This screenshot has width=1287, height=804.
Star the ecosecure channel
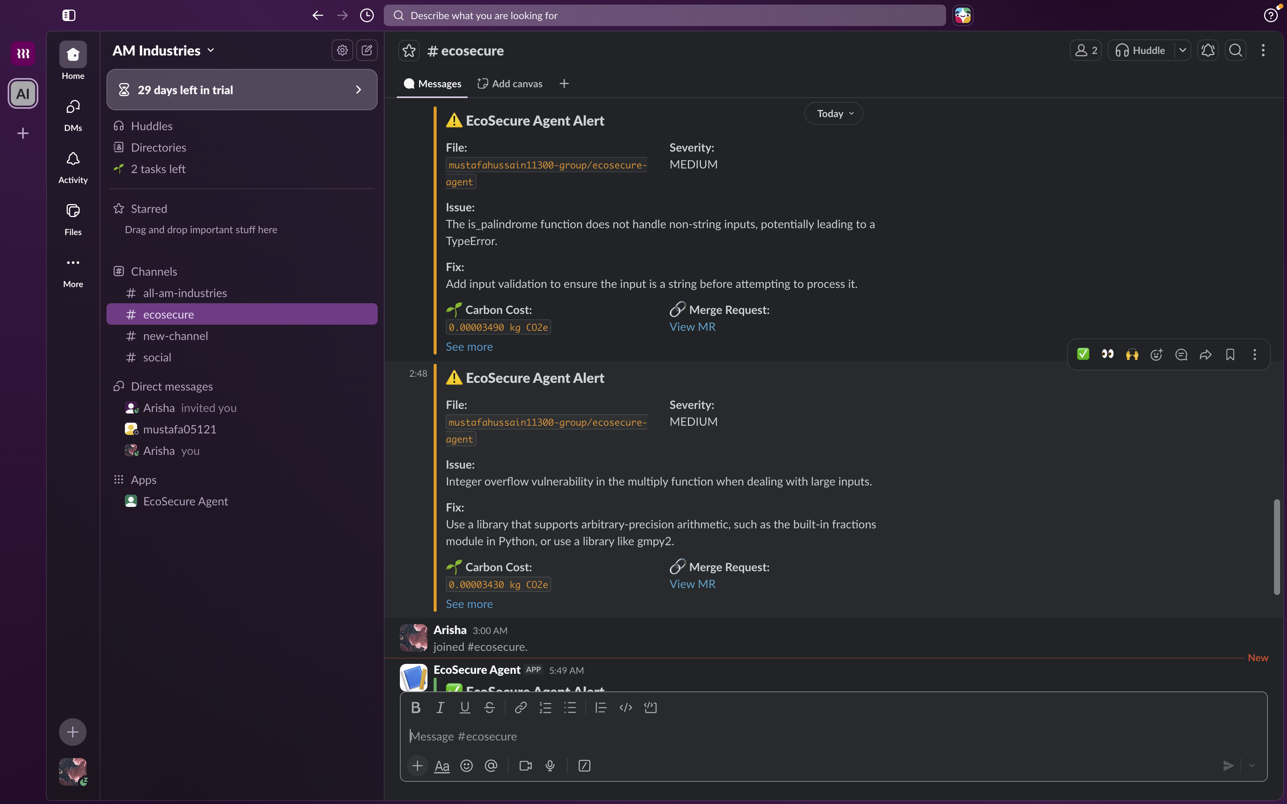click(x=408, y=51)
